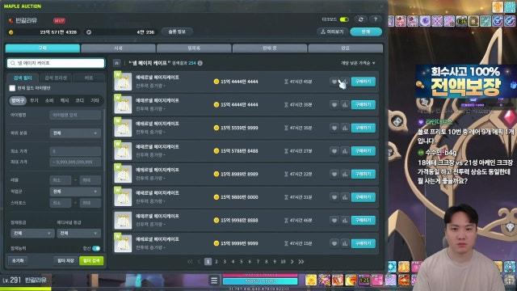Toggle the potential ability sum switch
The height and width of the screenshot is (291, 517).
click(x=96, y=248)
